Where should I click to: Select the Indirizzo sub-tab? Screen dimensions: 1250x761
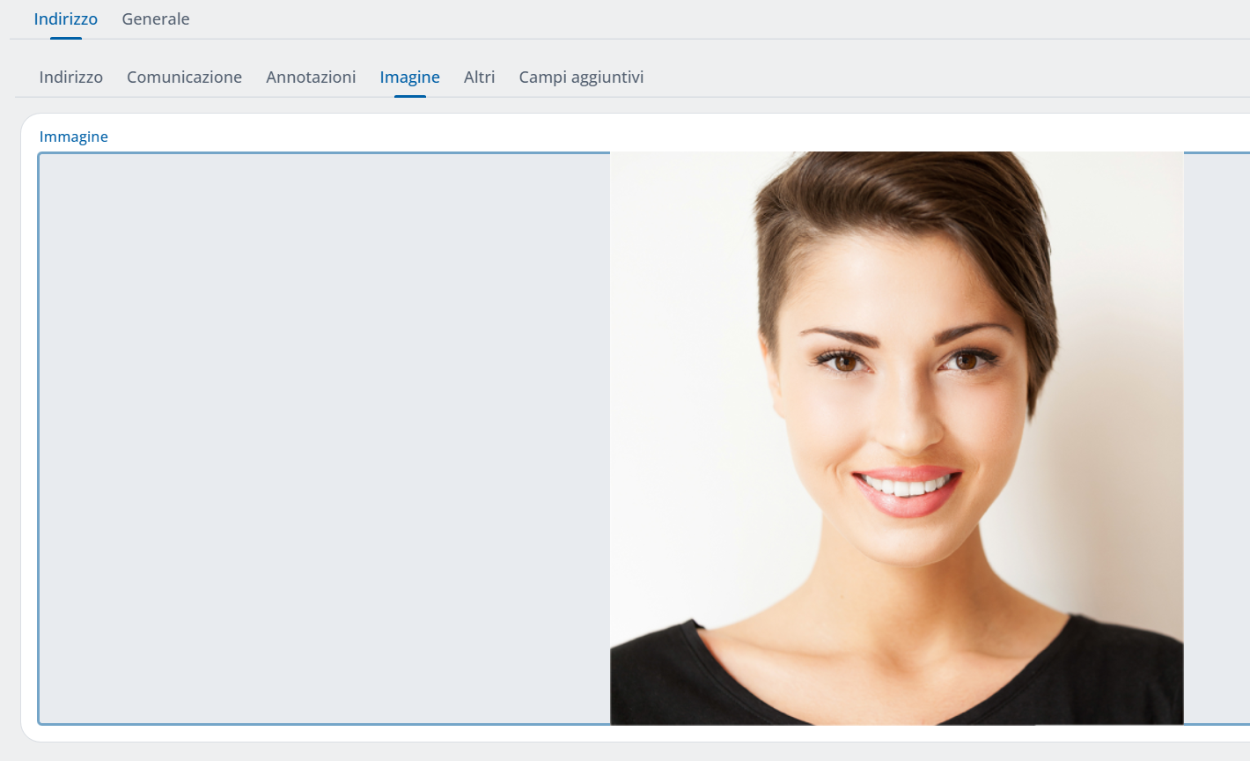(70, 77)
